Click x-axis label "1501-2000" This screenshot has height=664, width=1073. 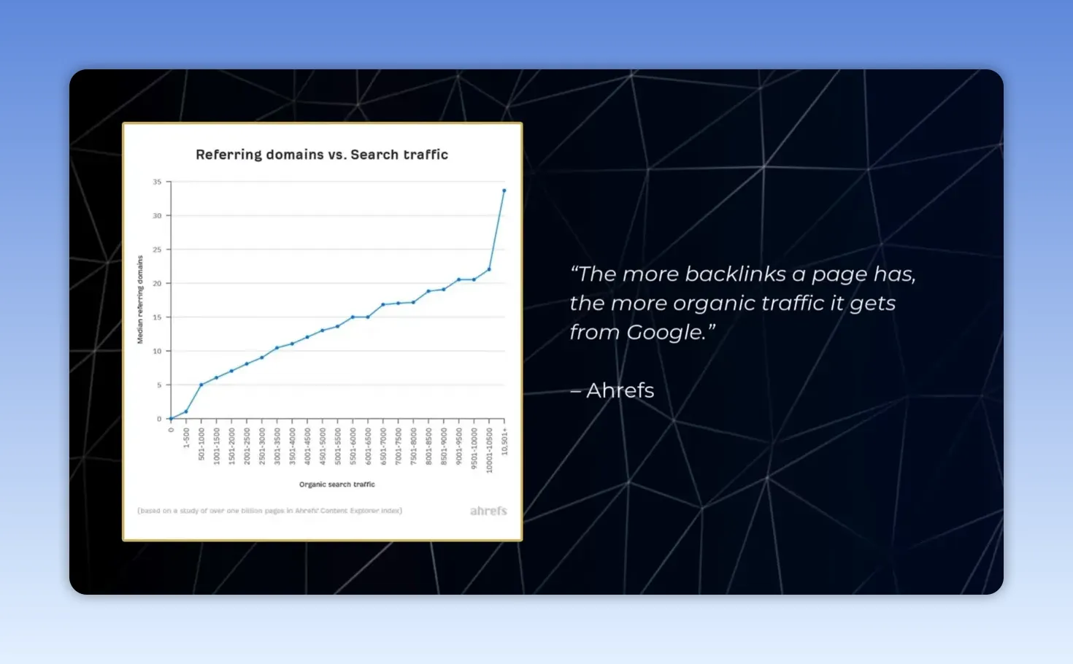point(232,447)
